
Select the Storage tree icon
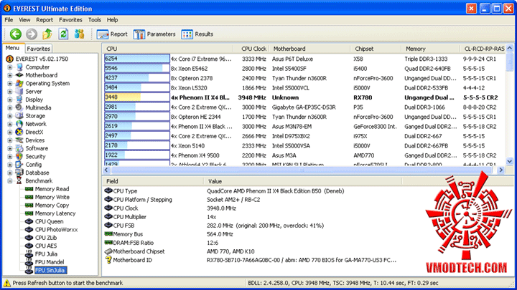pos(19,116)
